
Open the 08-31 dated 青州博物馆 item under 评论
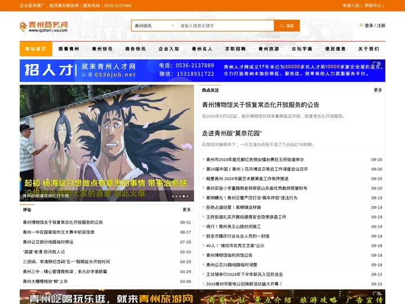63,222
